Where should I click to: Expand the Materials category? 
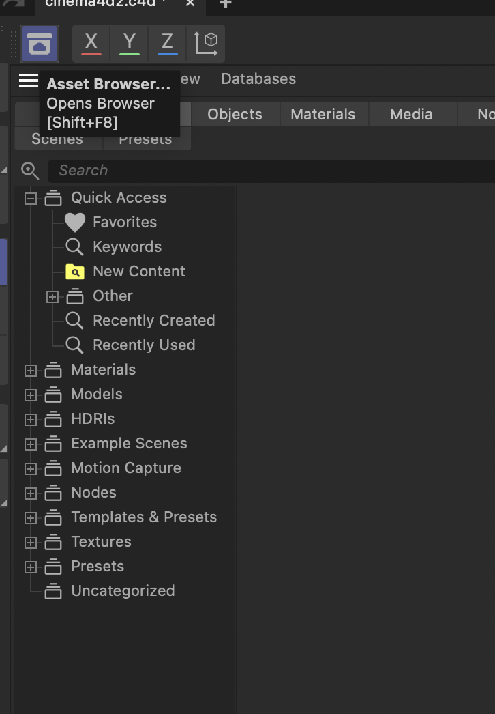pyautogui.click(x=30, y=369)
